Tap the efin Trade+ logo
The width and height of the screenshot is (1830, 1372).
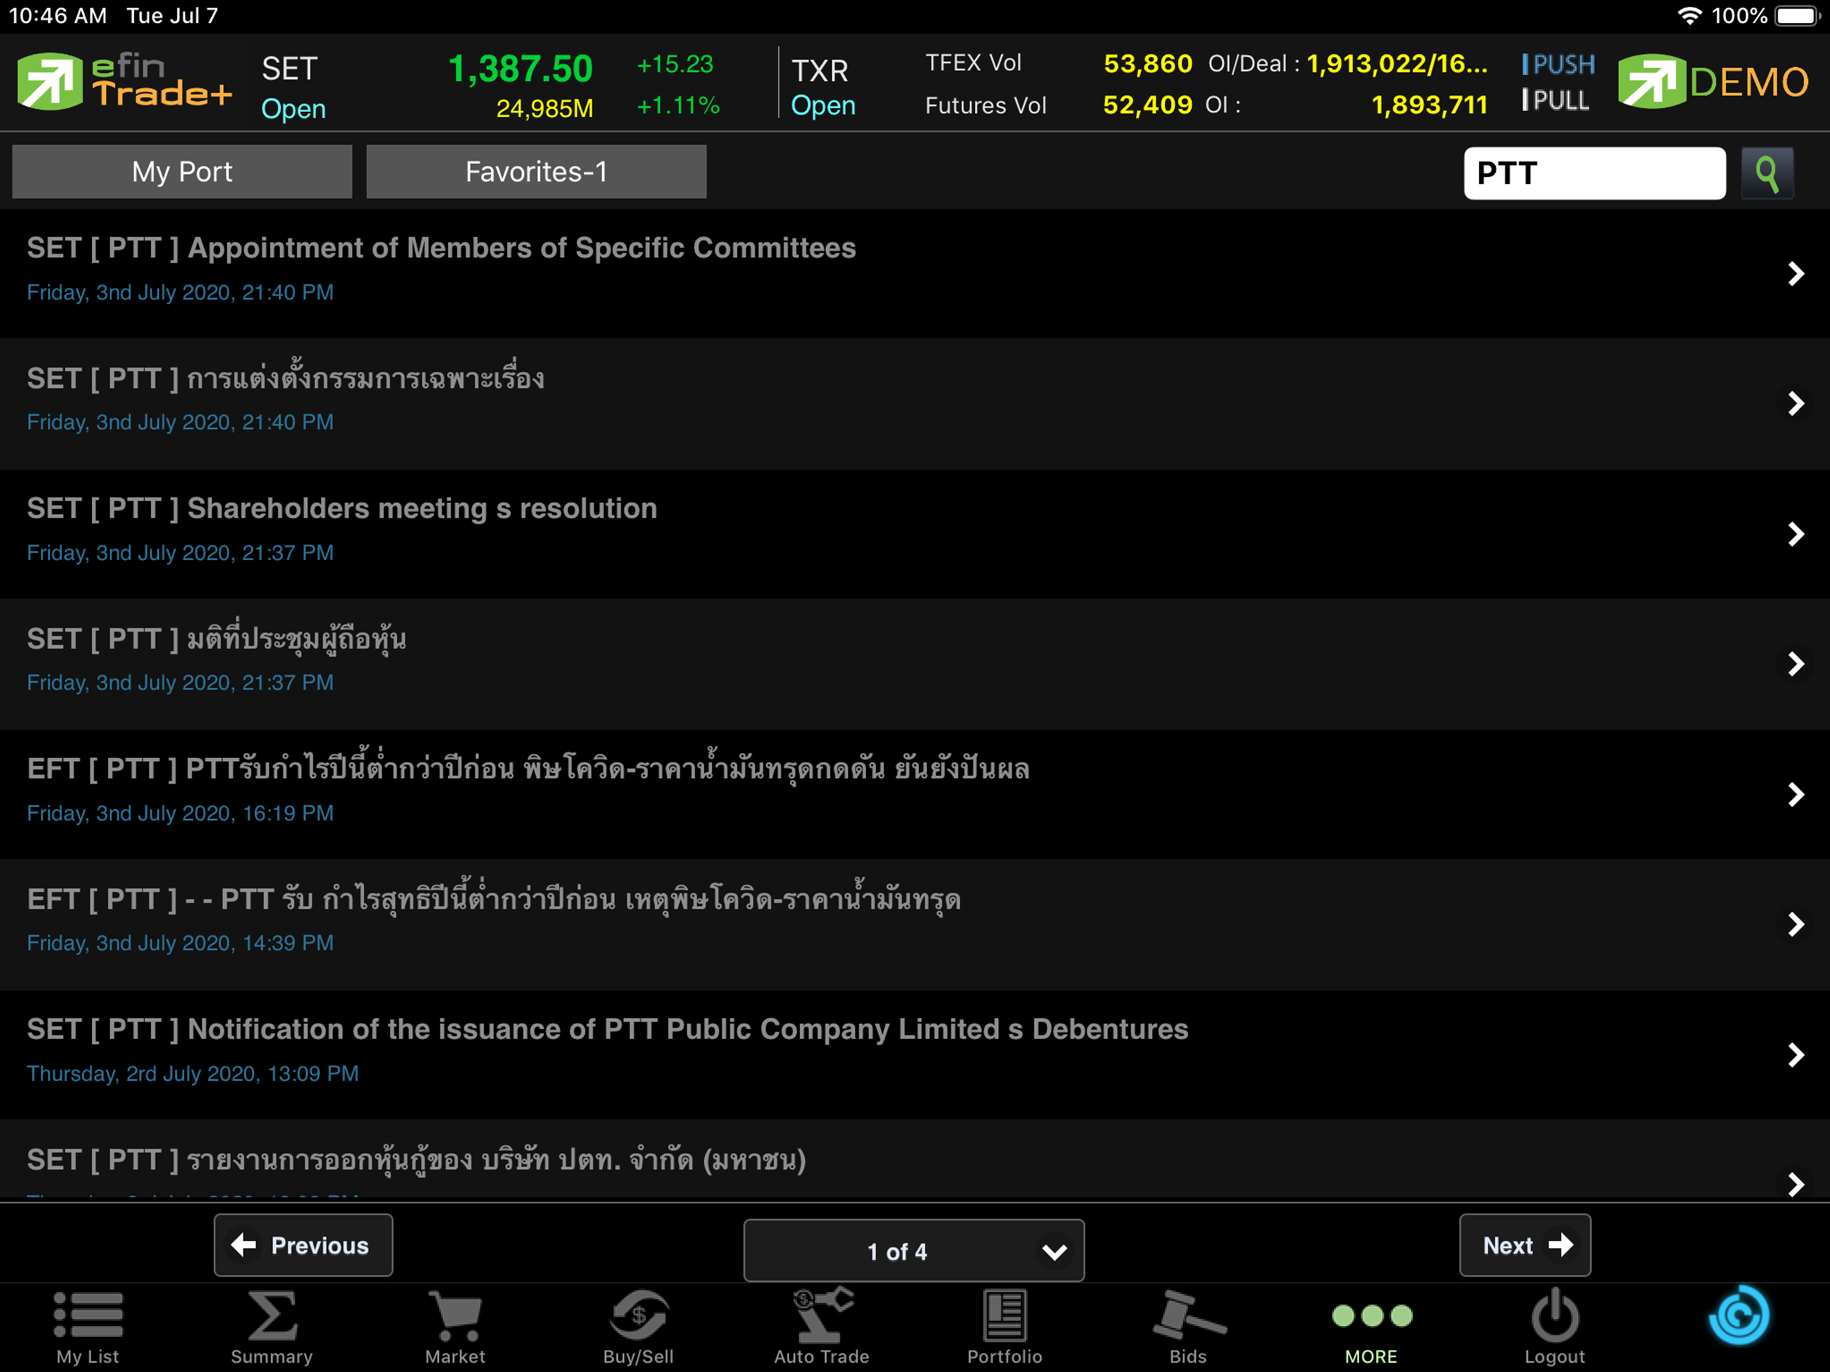[124, 81]
